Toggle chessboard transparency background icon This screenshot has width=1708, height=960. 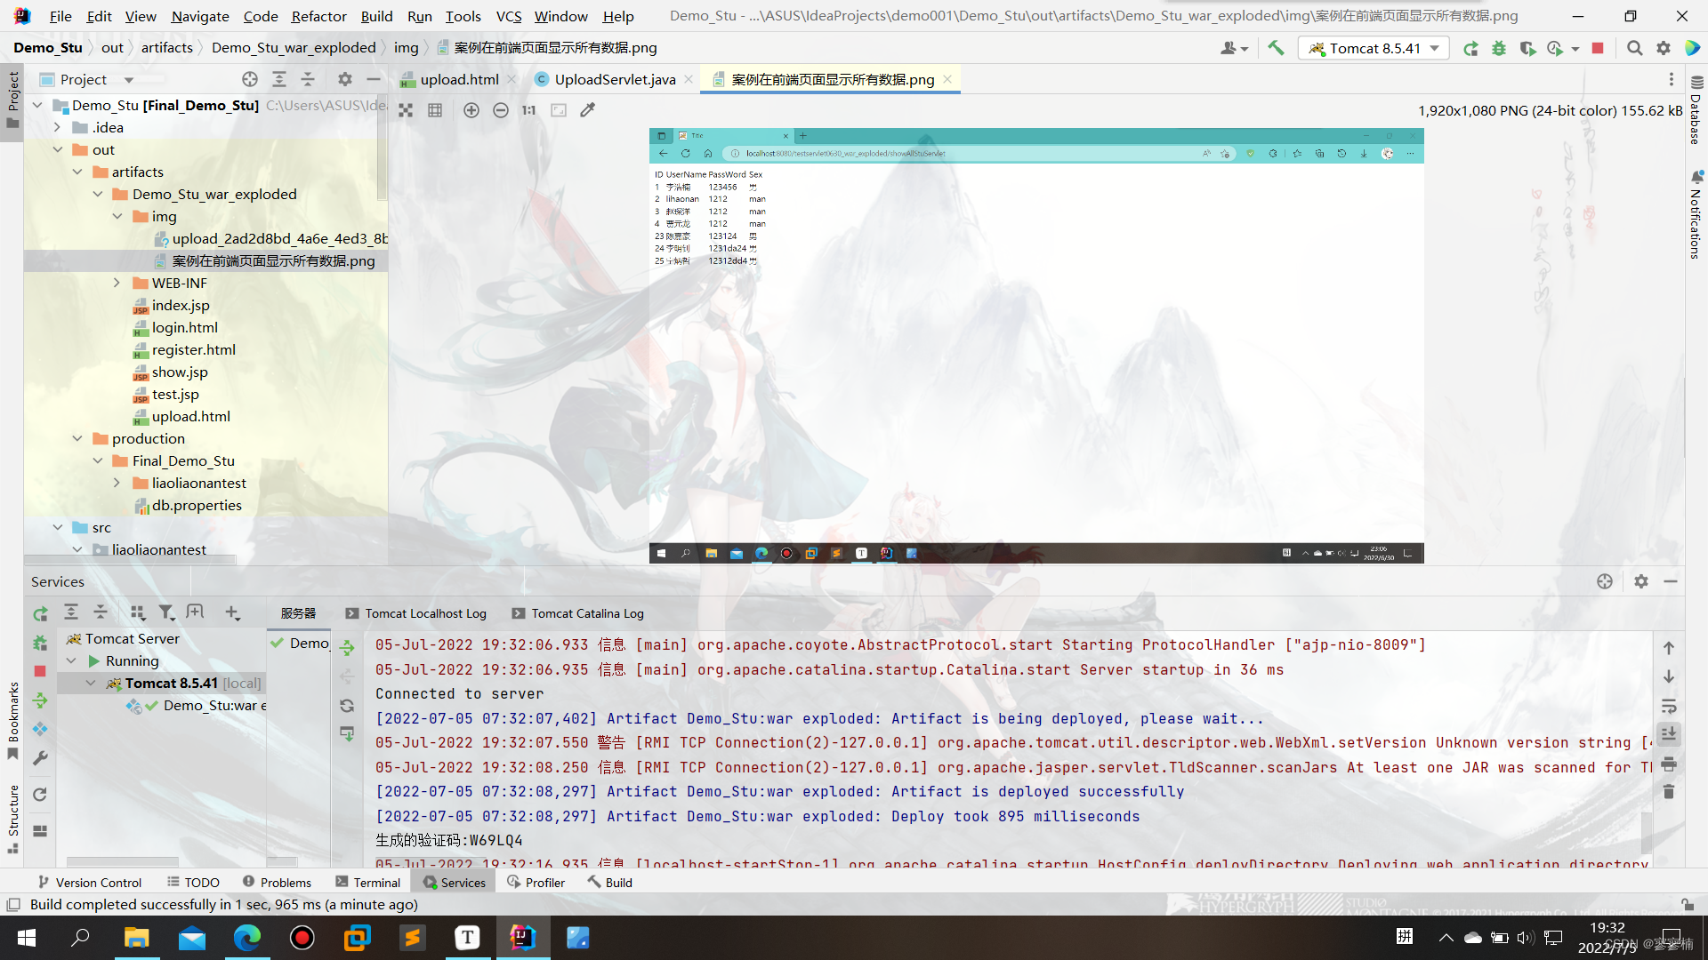click(x=406, y=110)
